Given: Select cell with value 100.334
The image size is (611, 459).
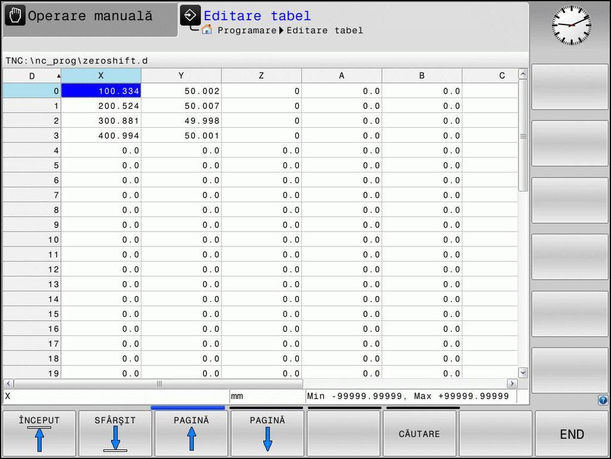Looking at the screenshot, I should [x=101, y=91].
